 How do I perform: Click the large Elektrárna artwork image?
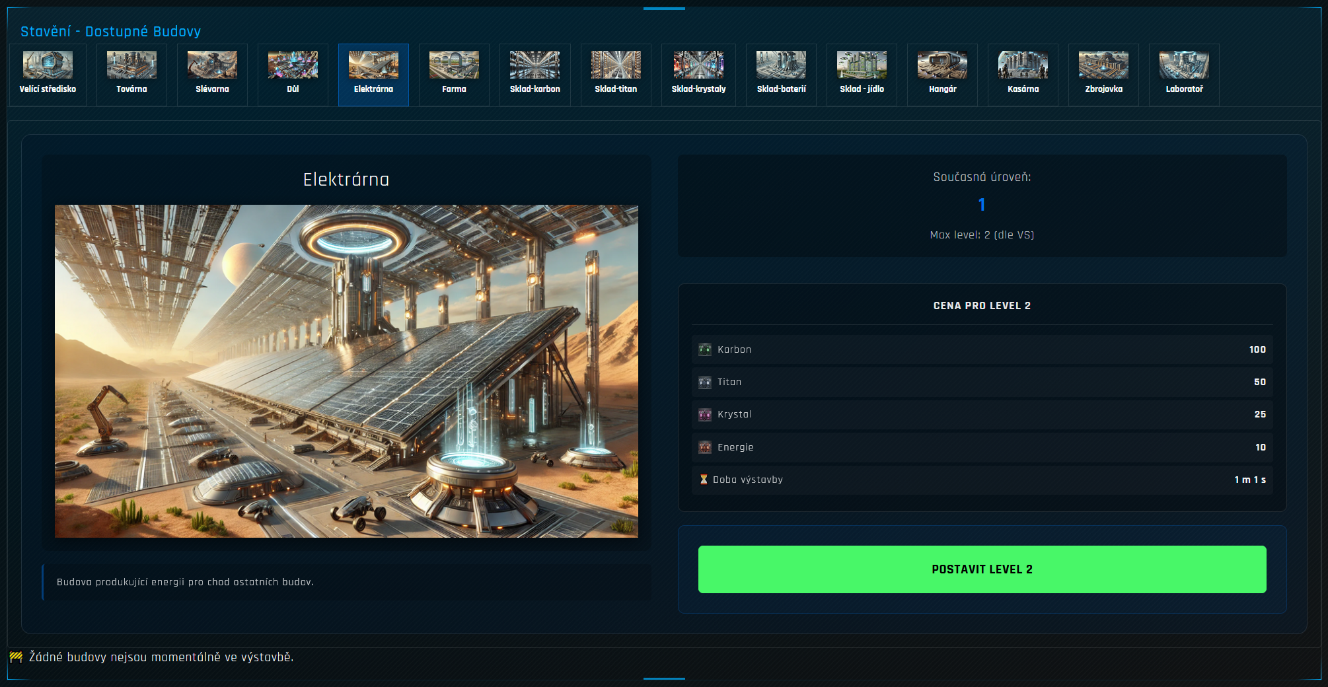point(346,371)
